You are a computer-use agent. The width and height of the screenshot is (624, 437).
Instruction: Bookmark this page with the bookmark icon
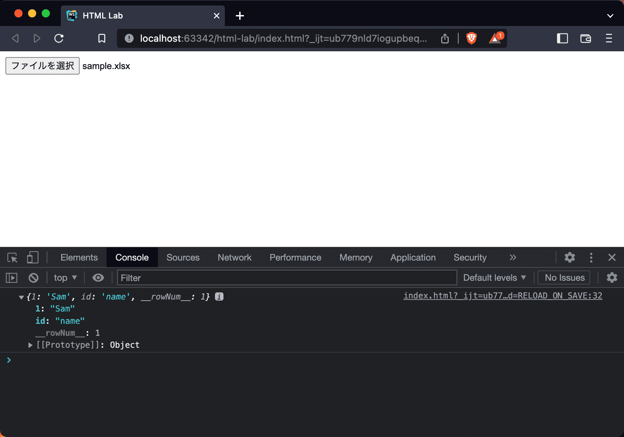101,38
